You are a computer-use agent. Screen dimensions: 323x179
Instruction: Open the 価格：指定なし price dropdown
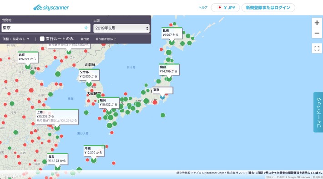pyautogui.click(x=16, y=39)
